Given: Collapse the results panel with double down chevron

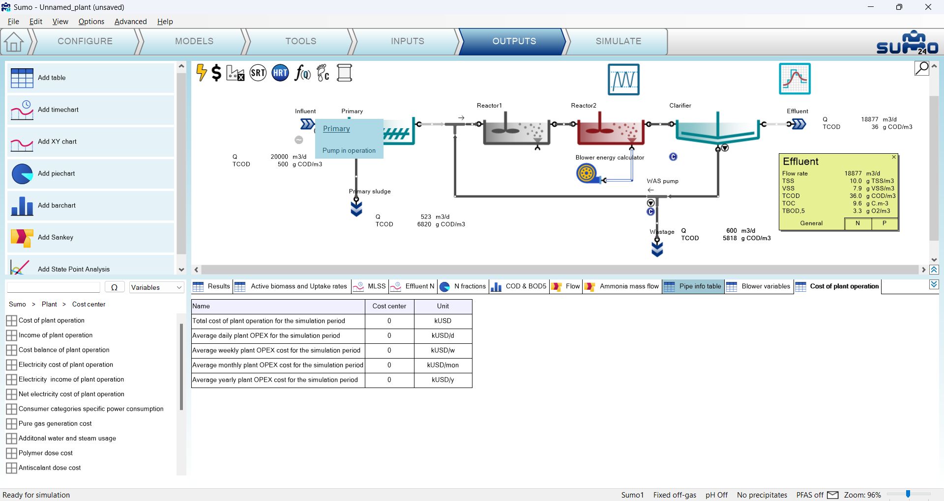Looking at the screenshot, I should [x=934, y=284].
